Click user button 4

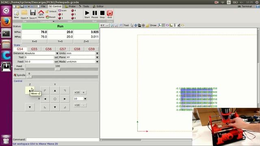click(x=73, y=11)
